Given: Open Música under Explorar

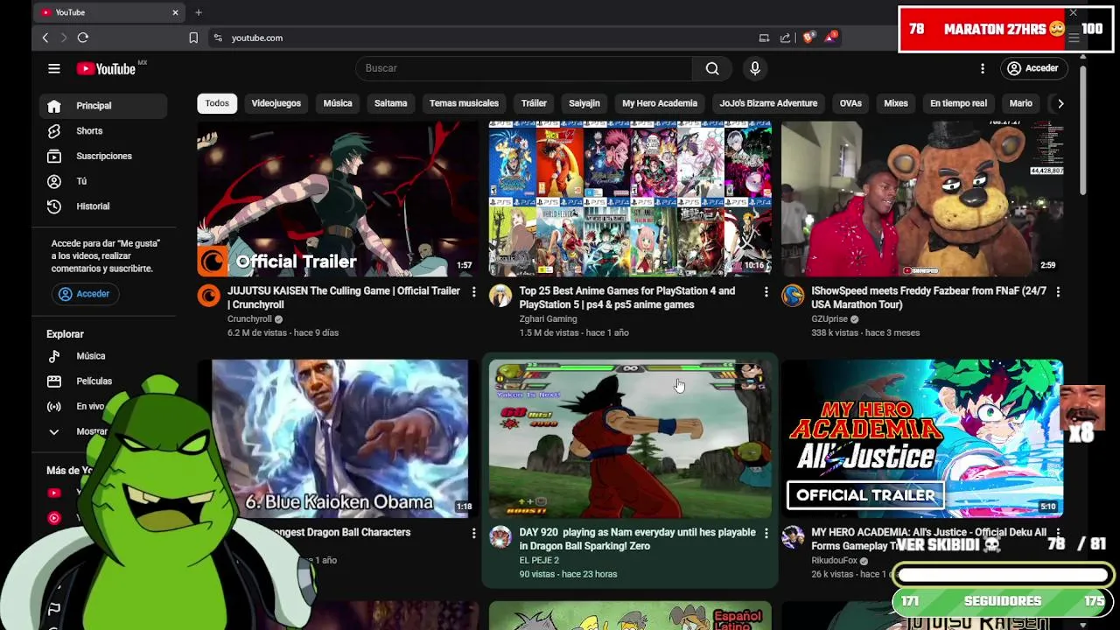Looking at the screenshot, I should [x=103, y=356].
